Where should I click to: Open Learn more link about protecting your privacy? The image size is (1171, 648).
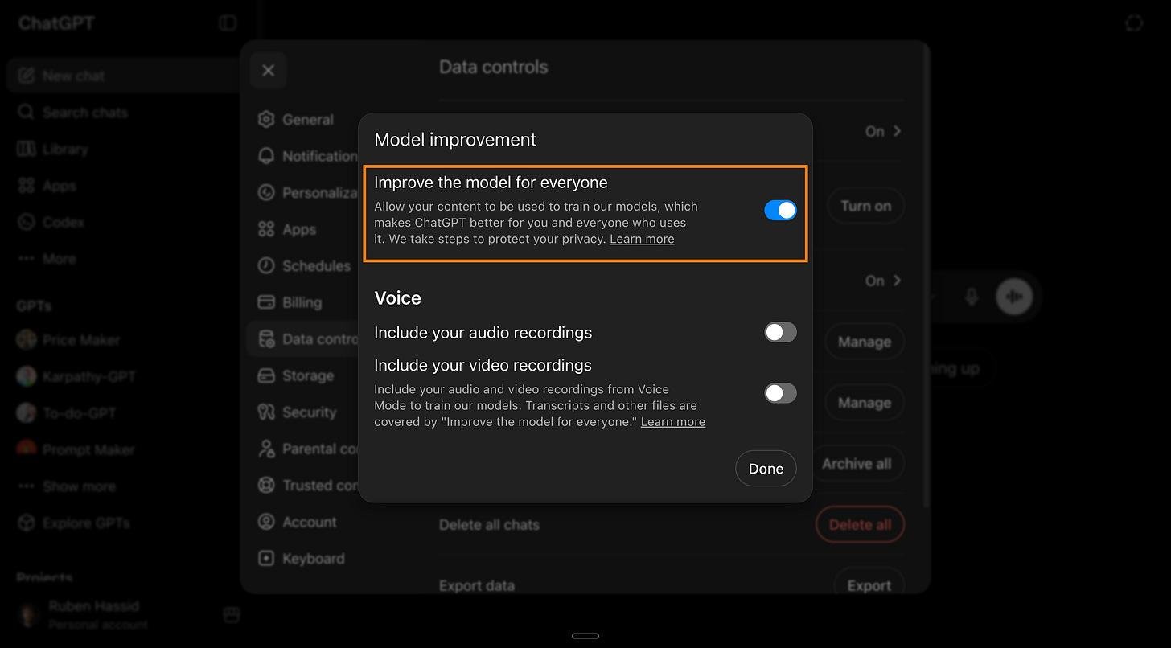pyautogui.click(x=642, y=239)
